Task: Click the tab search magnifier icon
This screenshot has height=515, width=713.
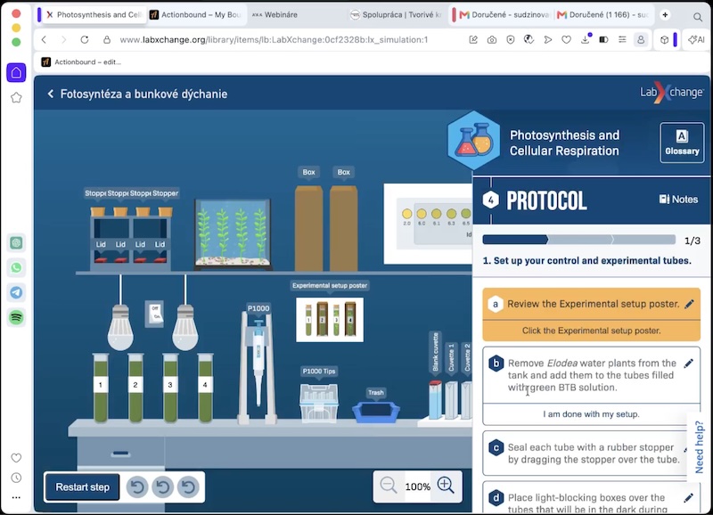Action: tap(698, 17)
